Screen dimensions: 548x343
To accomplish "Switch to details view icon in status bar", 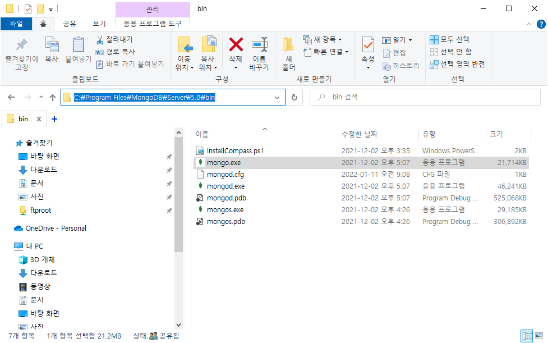I will pos(527,336).
